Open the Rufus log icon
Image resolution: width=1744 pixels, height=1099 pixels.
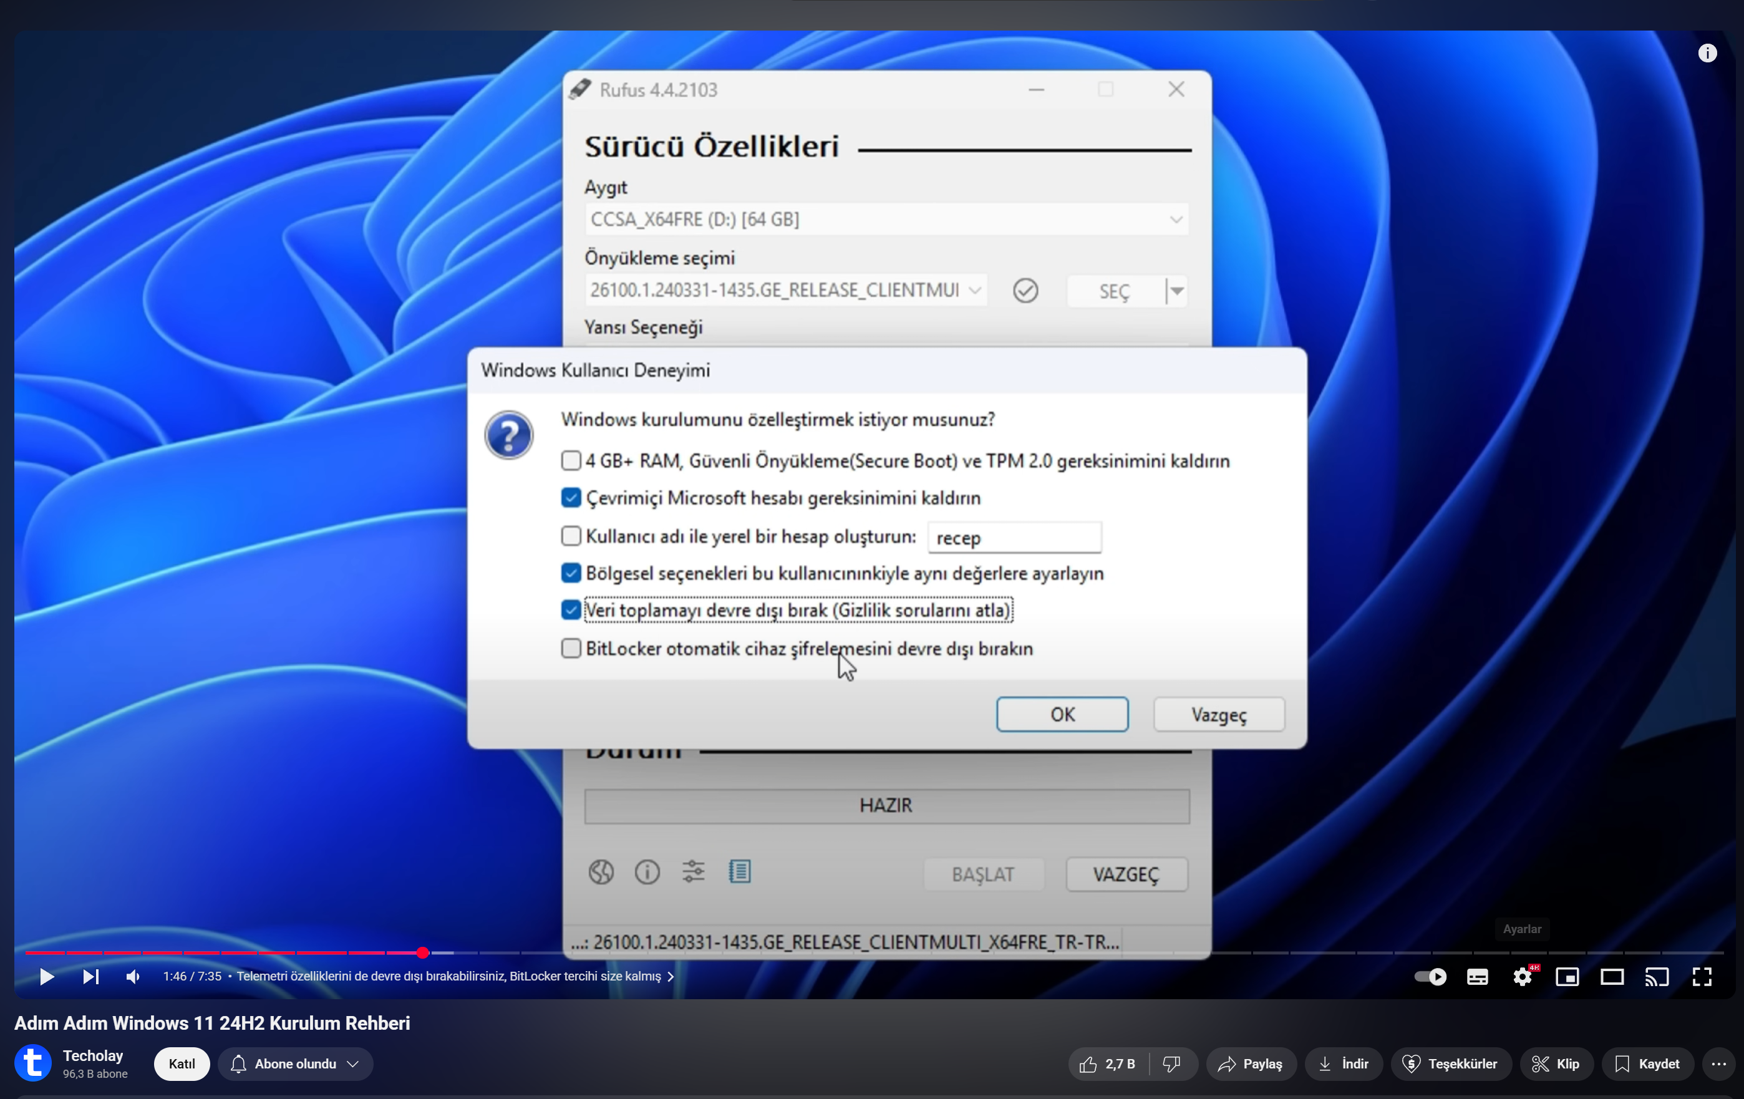click(740, 872)
